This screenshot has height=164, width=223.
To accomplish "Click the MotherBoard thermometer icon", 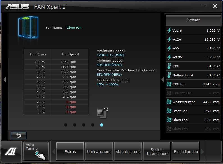I will point(169,75).
